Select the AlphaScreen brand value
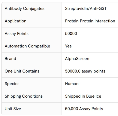This screenshot has width=118, height=116. [77, 59]
